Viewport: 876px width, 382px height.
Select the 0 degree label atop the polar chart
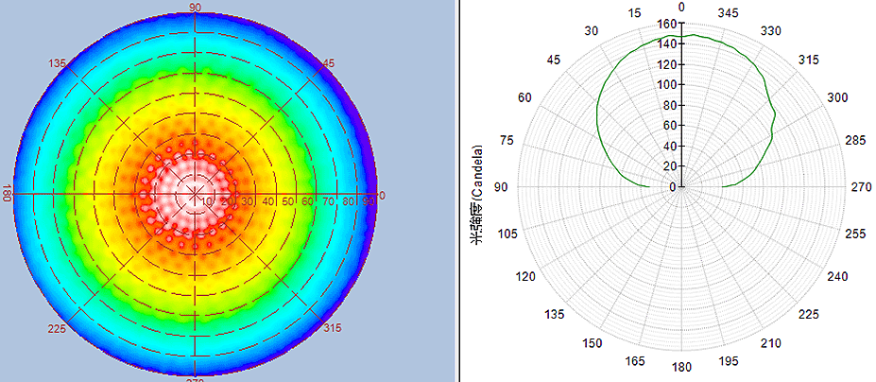682,8
